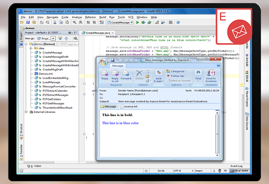
Task: Select LoadEmbeddedMsg in project tree
Action: pyautogui.click(x=56, y=78)
